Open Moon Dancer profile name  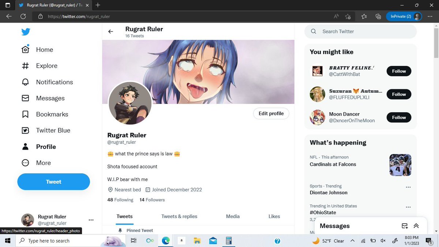point(344,114)
